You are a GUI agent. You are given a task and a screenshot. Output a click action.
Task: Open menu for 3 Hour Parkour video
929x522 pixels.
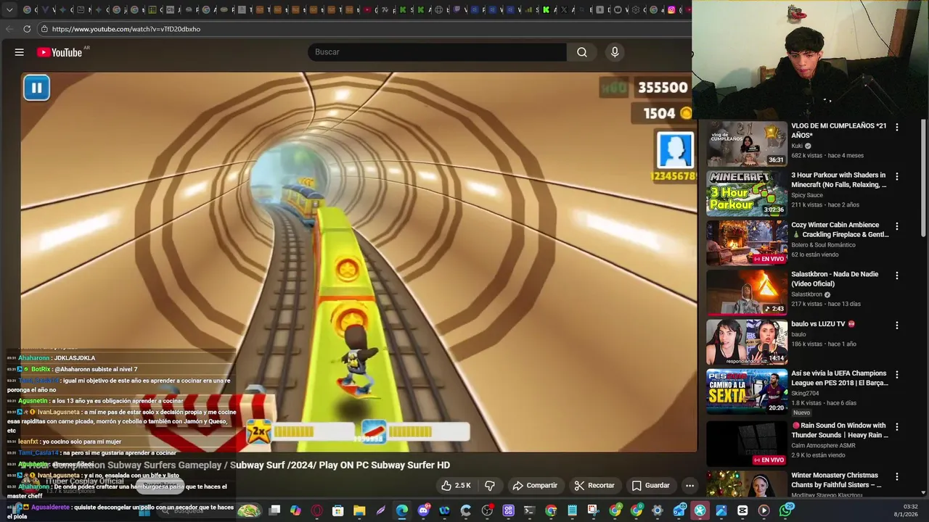[x=897, y=176]
